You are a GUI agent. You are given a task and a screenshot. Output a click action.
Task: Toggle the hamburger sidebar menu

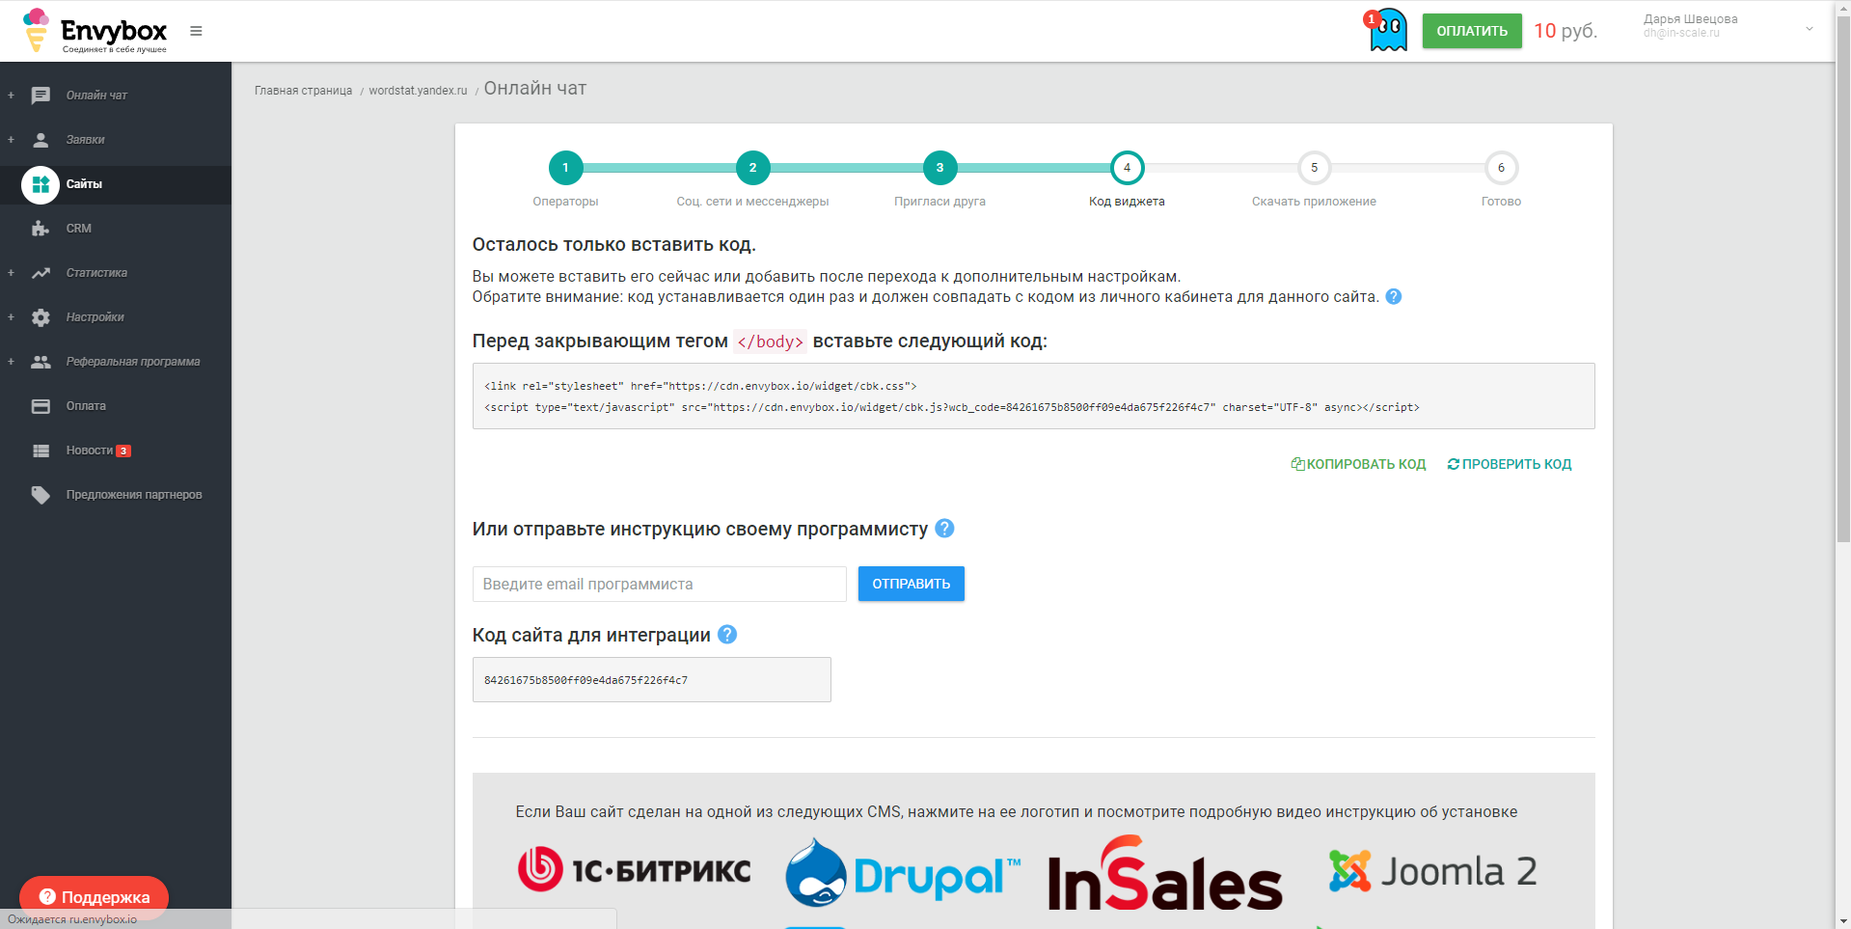coord(196,31)
